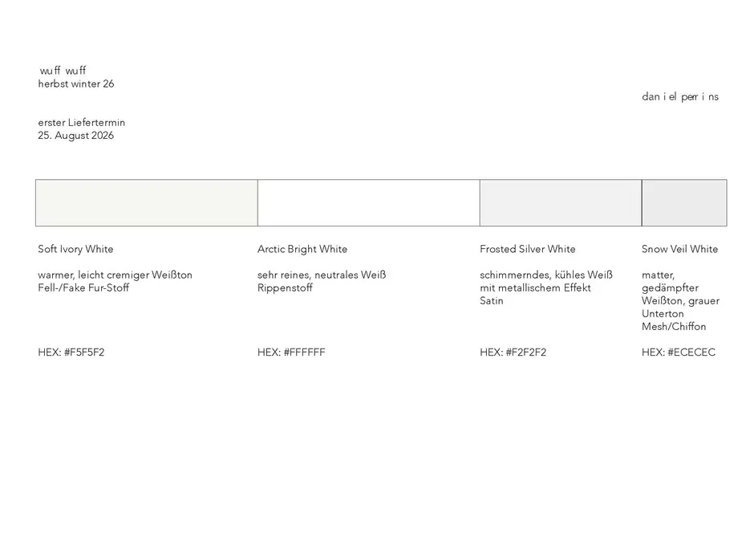The height and width of the screenshot is (534, 754).
Task: Click the 'Fell-/Fake Fur-Stoff' fabric text
Action: point(83,287)
